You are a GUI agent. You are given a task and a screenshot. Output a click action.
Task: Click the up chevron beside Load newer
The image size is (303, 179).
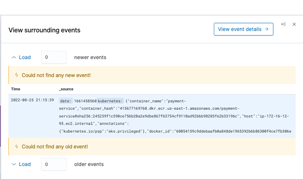(14, 57)
